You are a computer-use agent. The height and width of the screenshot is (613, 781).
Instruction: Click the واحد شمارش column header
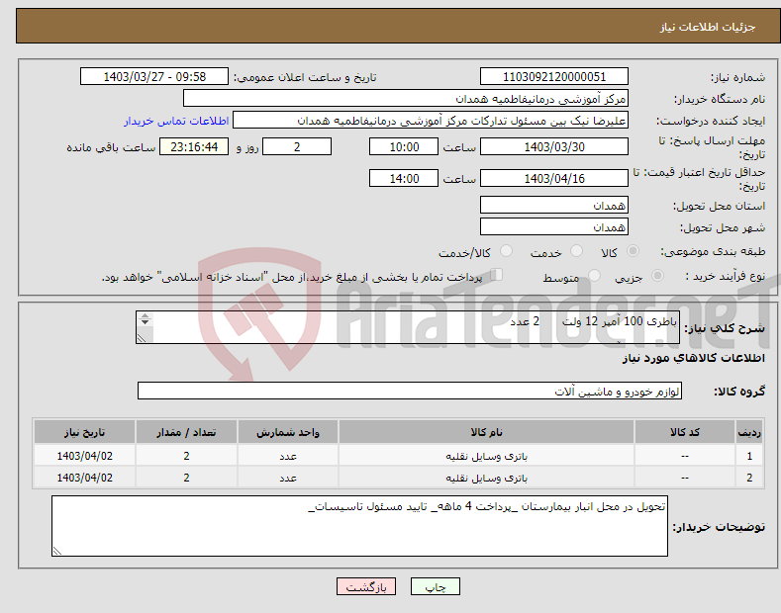click(288, 432)
